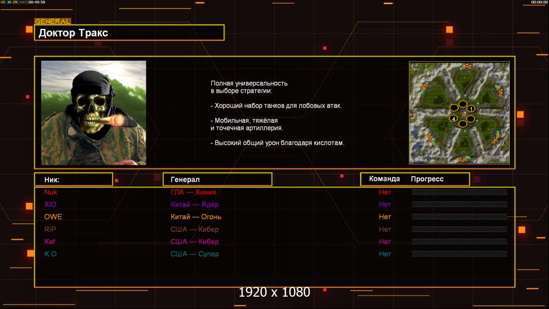Viewport: 549px width, 309px height.
Task: Click Doctor Thrax skull portrait
Action: pos(93,113)
